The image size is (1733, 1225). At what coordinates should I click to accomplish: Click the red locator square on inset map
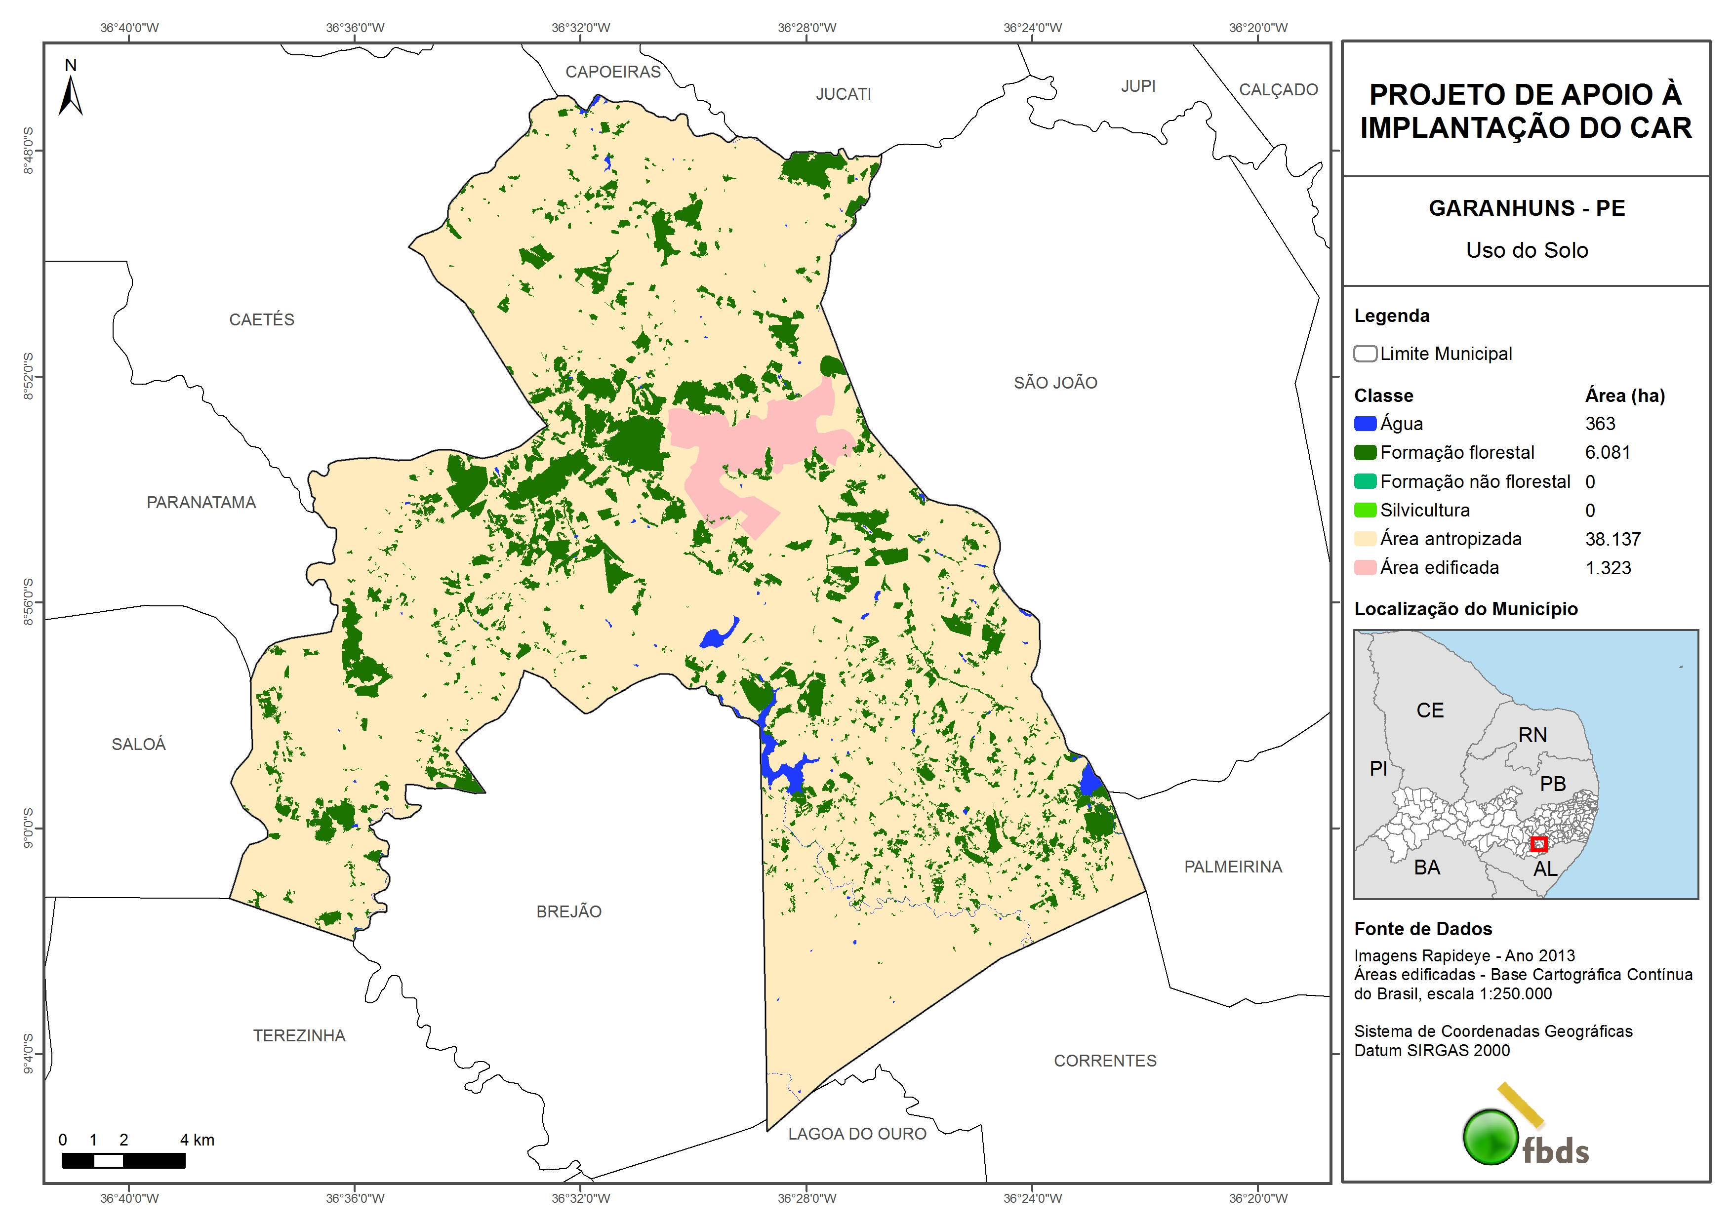(1538, 844)
